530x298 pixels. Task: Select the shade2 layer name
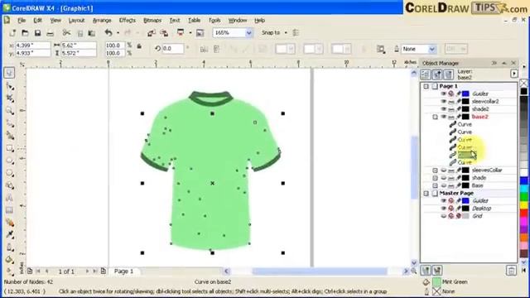click(480, 108)
